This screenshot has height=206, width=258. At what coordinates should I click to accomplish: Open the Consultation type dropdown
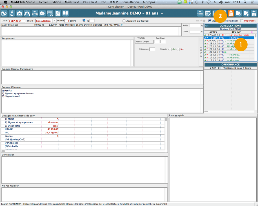pyautogui.click(x=54, y=21)
